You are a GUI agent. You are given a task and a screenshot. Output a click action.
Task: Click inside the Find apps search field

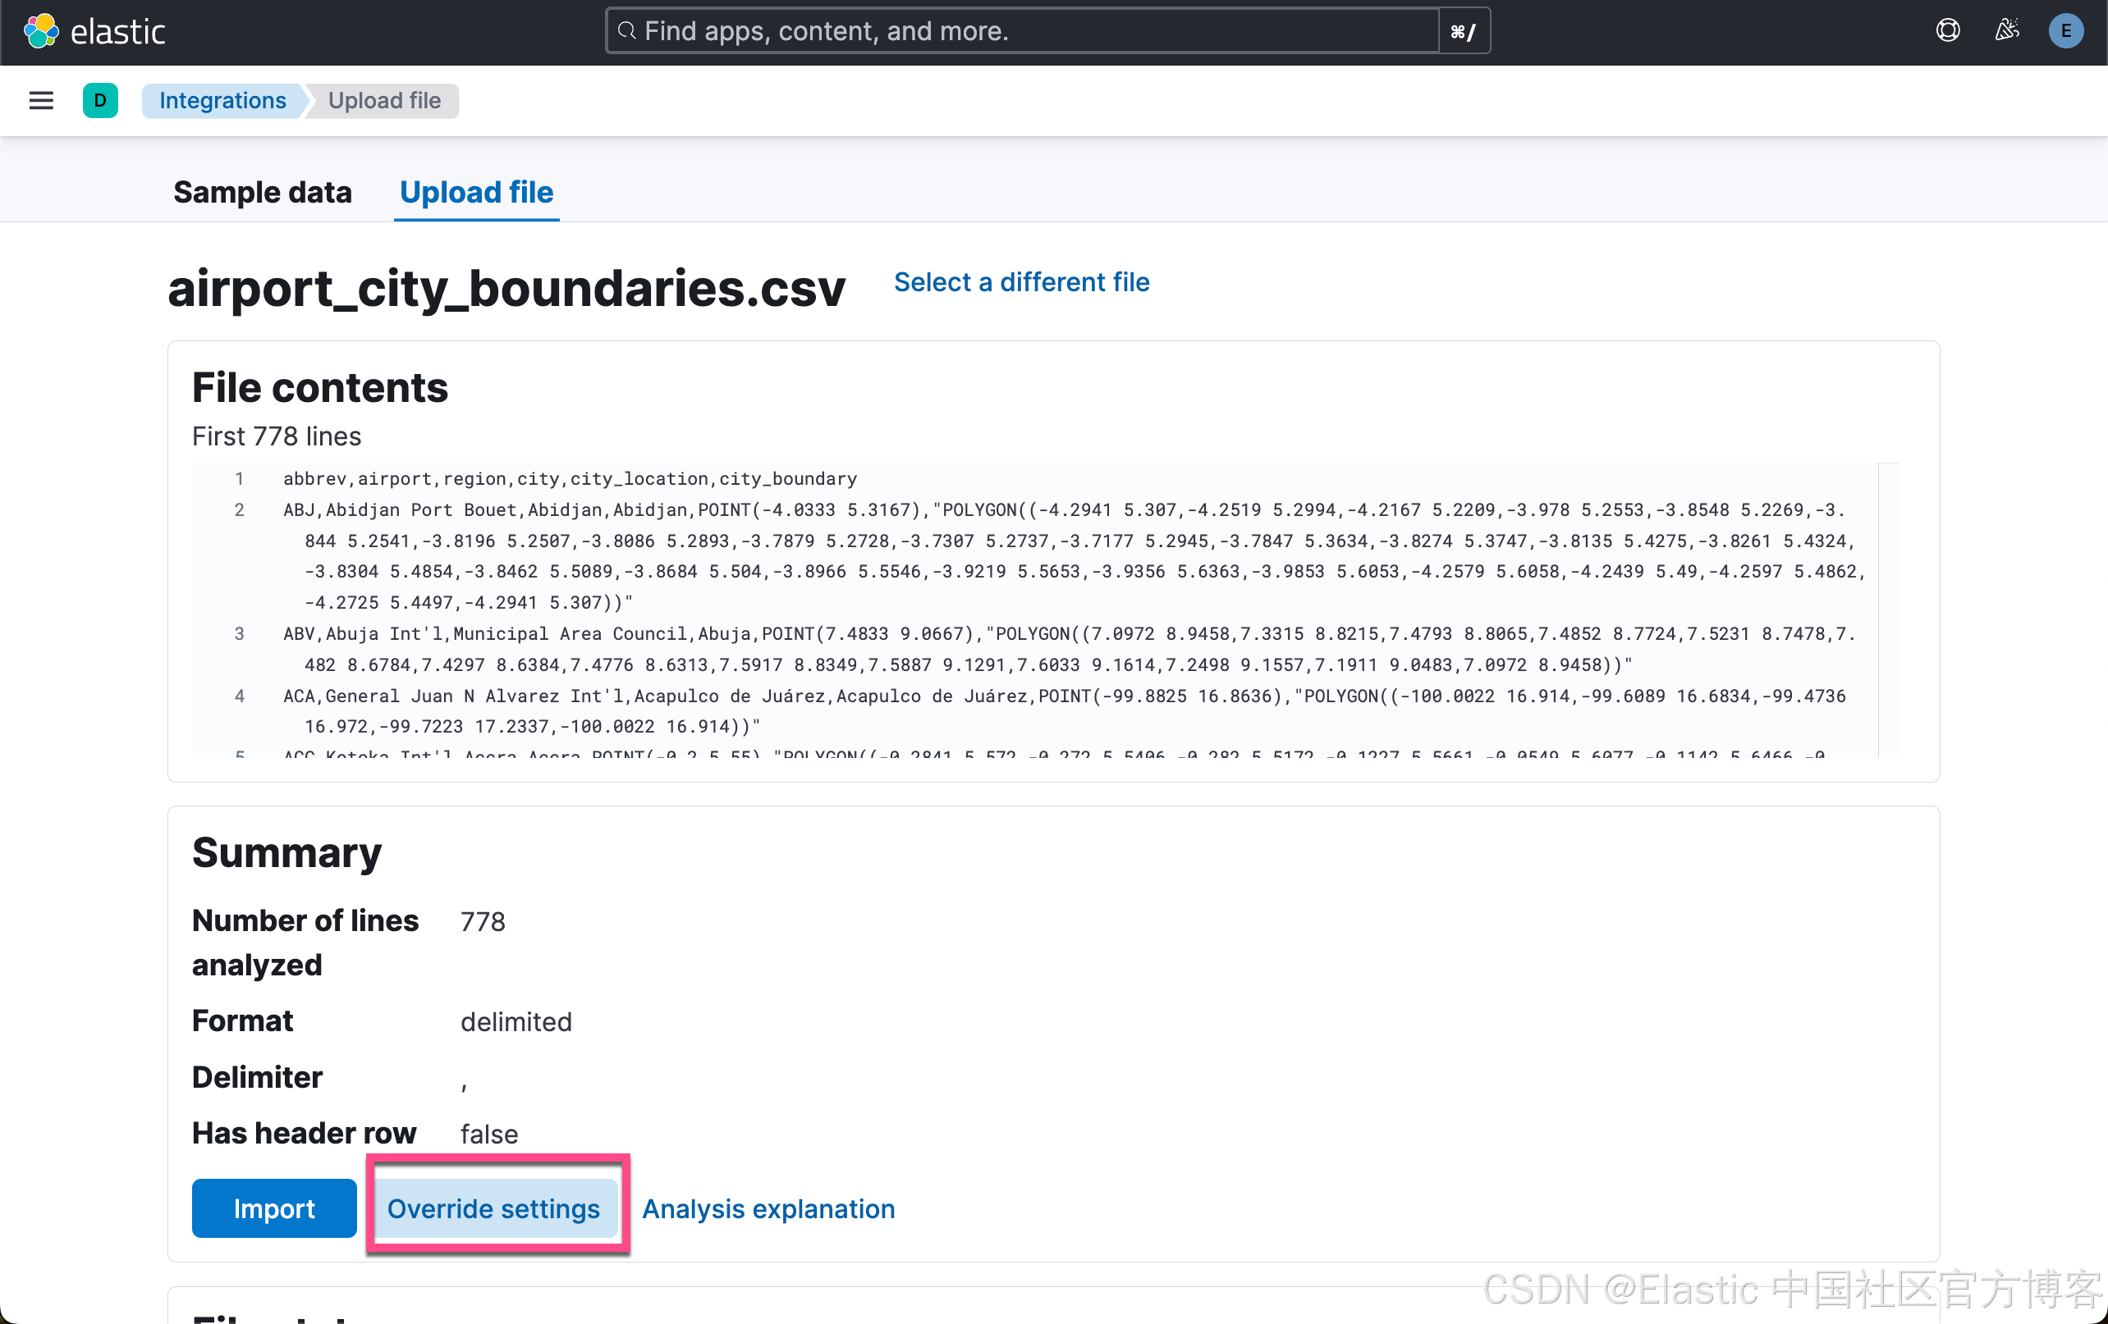963,30
